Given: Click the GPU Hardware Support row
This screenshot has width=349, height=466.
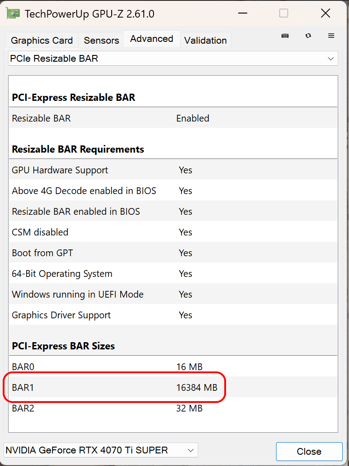Looking at the screenshot, I should [x=173, y=170].
